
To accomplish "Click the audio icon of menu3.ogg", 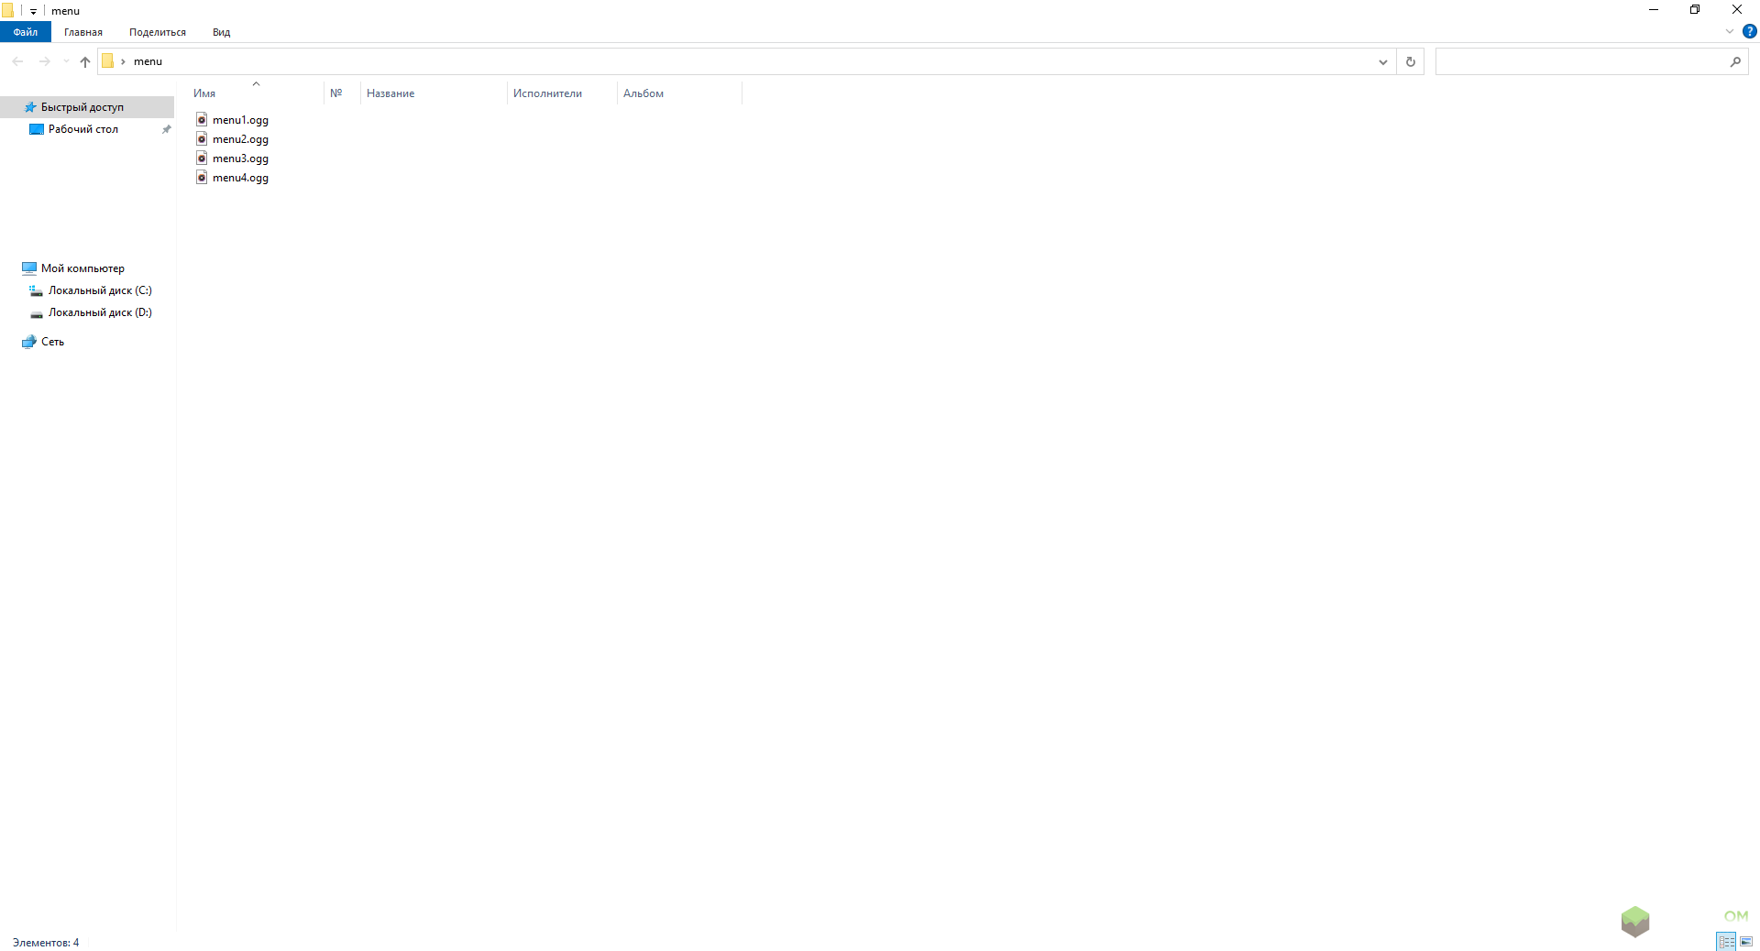I will click(x=202, y=158).
